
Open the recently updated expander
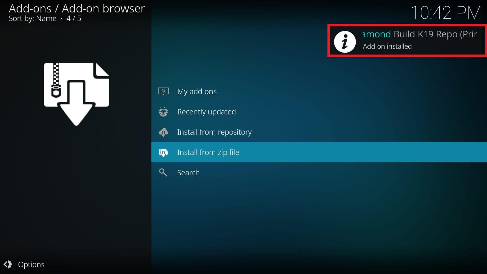[x=206, y=112]
